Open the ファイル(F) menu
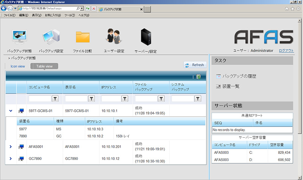 (x=9, y=15)
